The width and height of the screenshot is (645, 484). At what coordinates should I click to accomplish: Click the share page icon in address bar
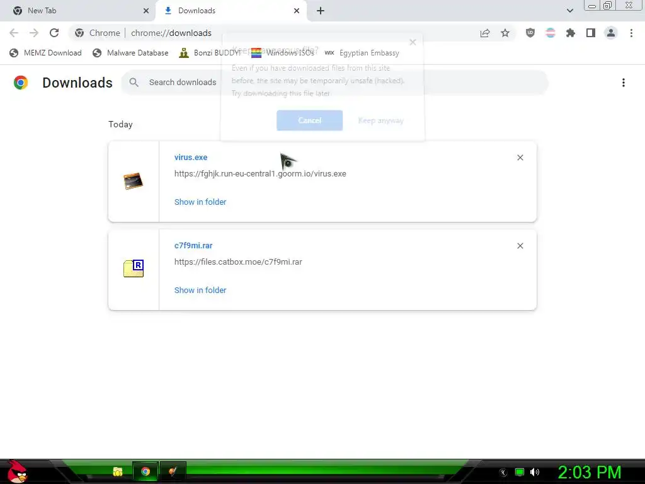point(485,33)
